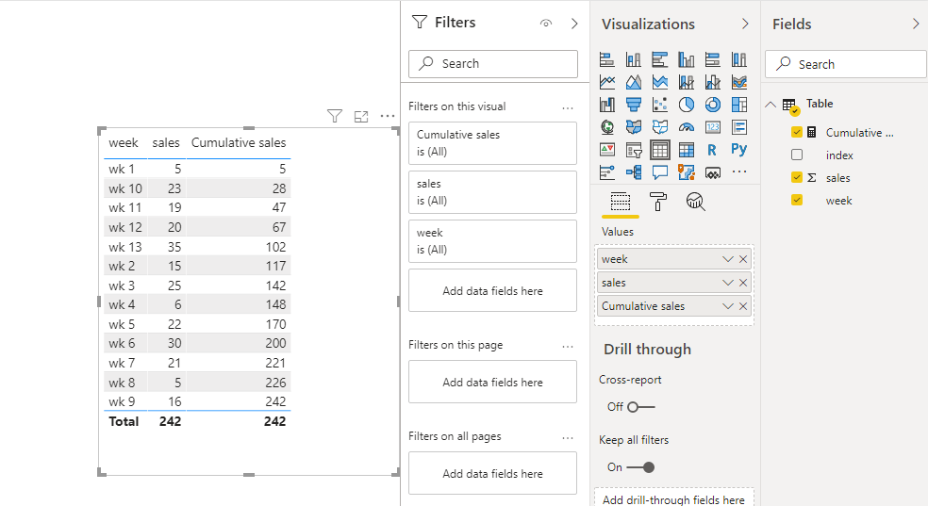Select the Stacked bar chart visual
The width and height of the screenshot is (928, 506).
pos(607,59)
